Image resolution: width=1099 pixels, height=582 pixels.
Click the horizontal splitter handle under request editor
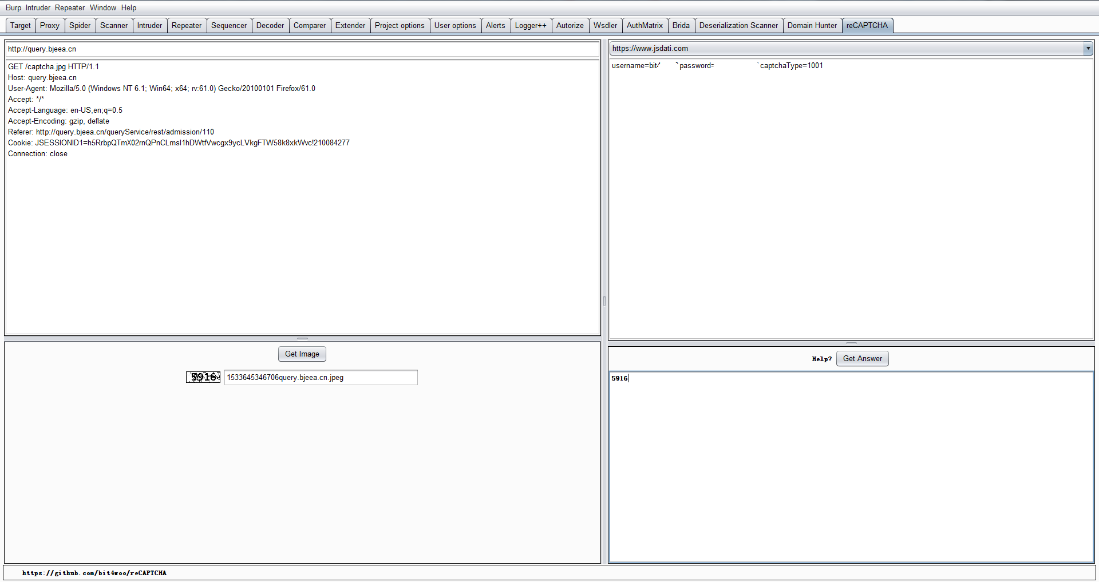(x=302, y=338)
